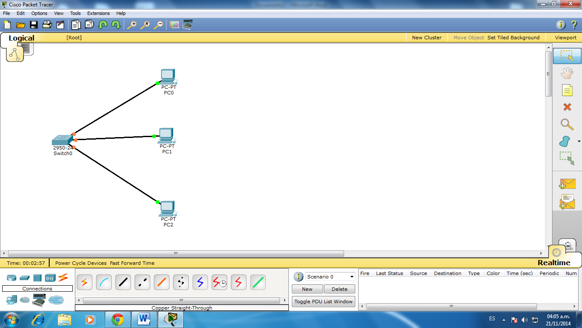Click the Open file folder icon

click(x=20, y=25)
